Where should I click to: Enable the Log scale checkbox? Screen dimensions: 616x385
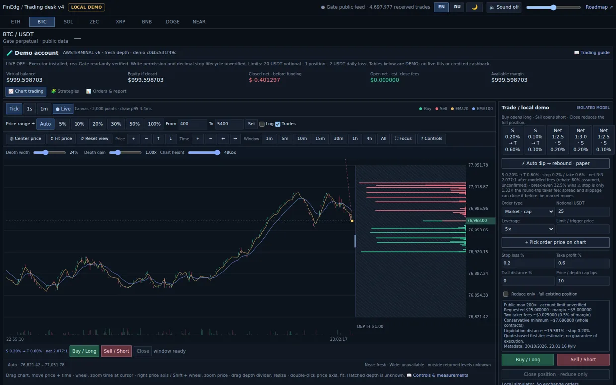262,124
